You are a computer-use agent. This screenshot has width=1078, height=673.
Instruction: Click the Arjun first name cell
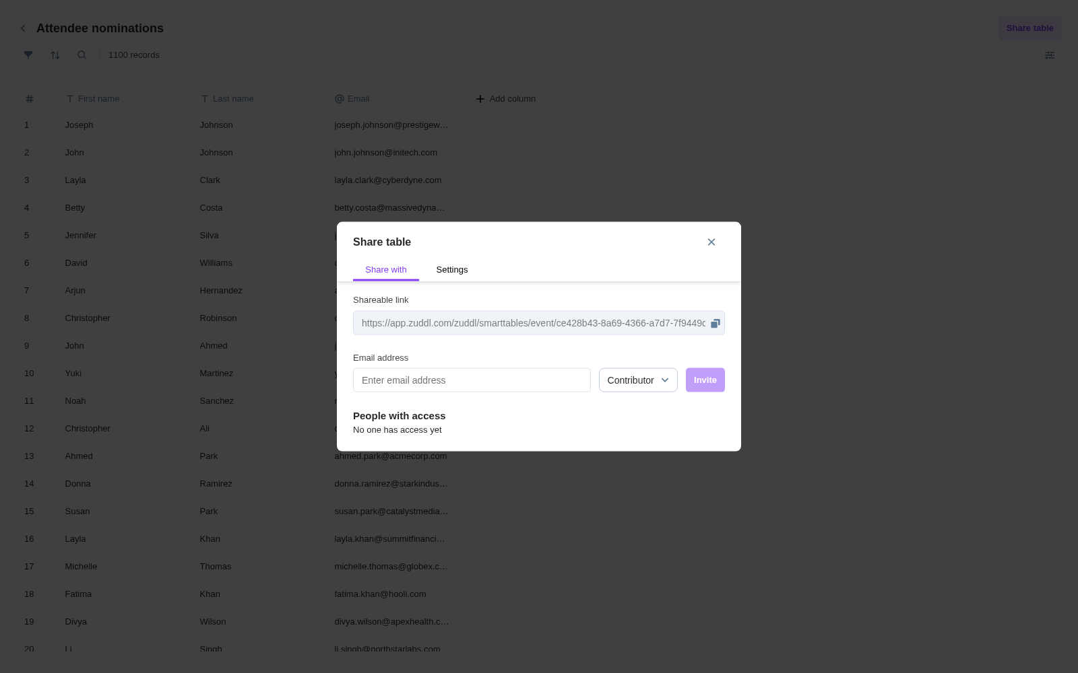tap(125, 291)
